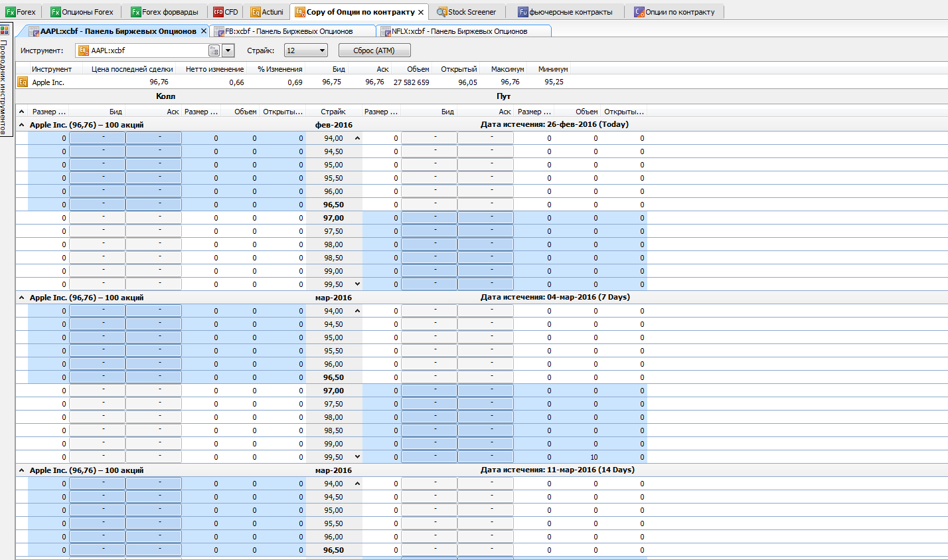The image size is (948, 560).
Task: Click the Цена последней сделки column header
Action: tap(132, 69)
